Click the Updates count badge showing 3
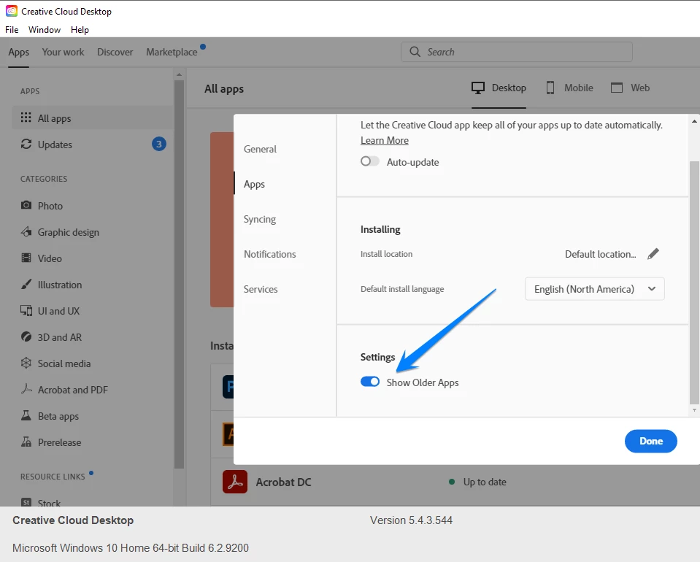 [x=159, y=144]
